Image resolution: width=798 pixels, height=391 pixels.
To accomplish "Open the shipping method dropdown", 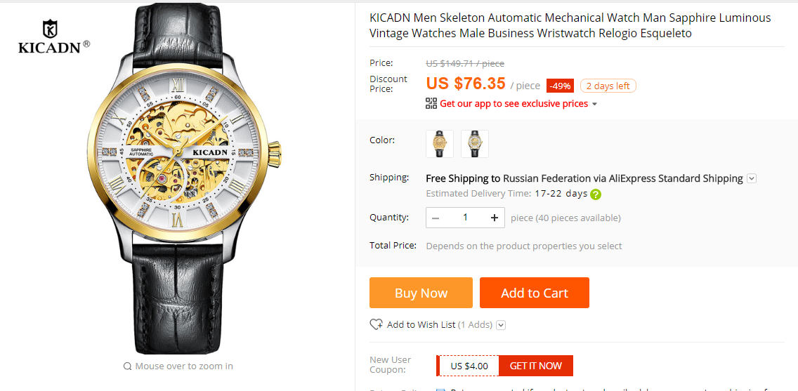I will pyautogui.click(x=752, y=178).
